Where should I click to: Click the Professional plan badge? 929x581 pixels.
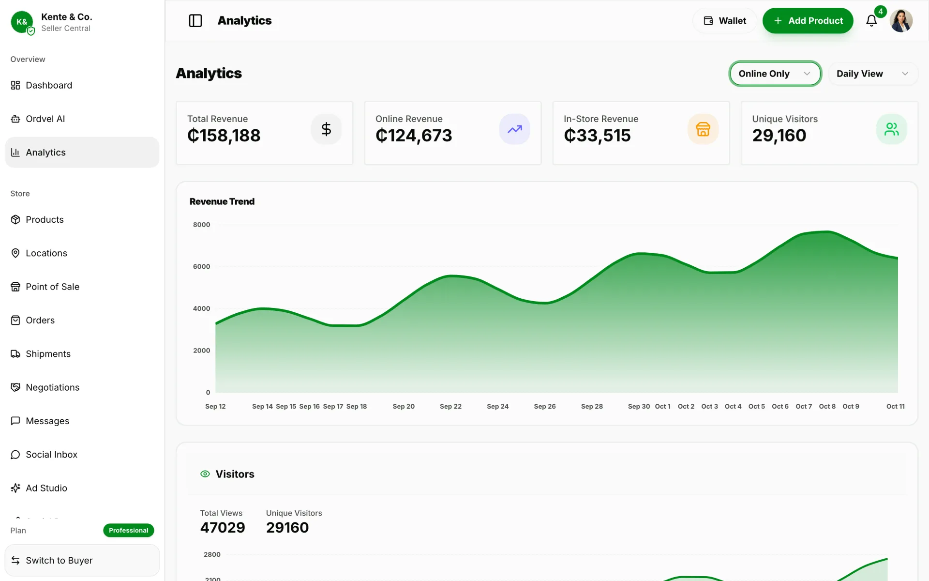[x=129, y=530]
